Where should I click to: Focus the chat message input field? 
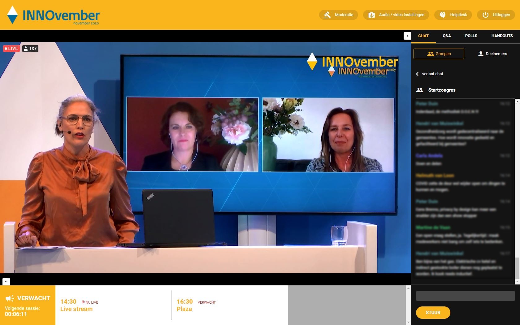coord(465,296)
